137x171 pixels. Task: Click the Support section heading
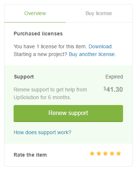24,77
